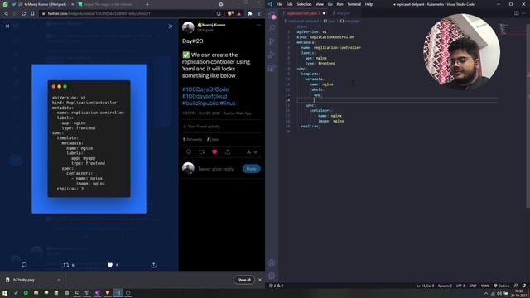Click the retweet icon under the tweet
530x298 pixels.
click(201, 152)
